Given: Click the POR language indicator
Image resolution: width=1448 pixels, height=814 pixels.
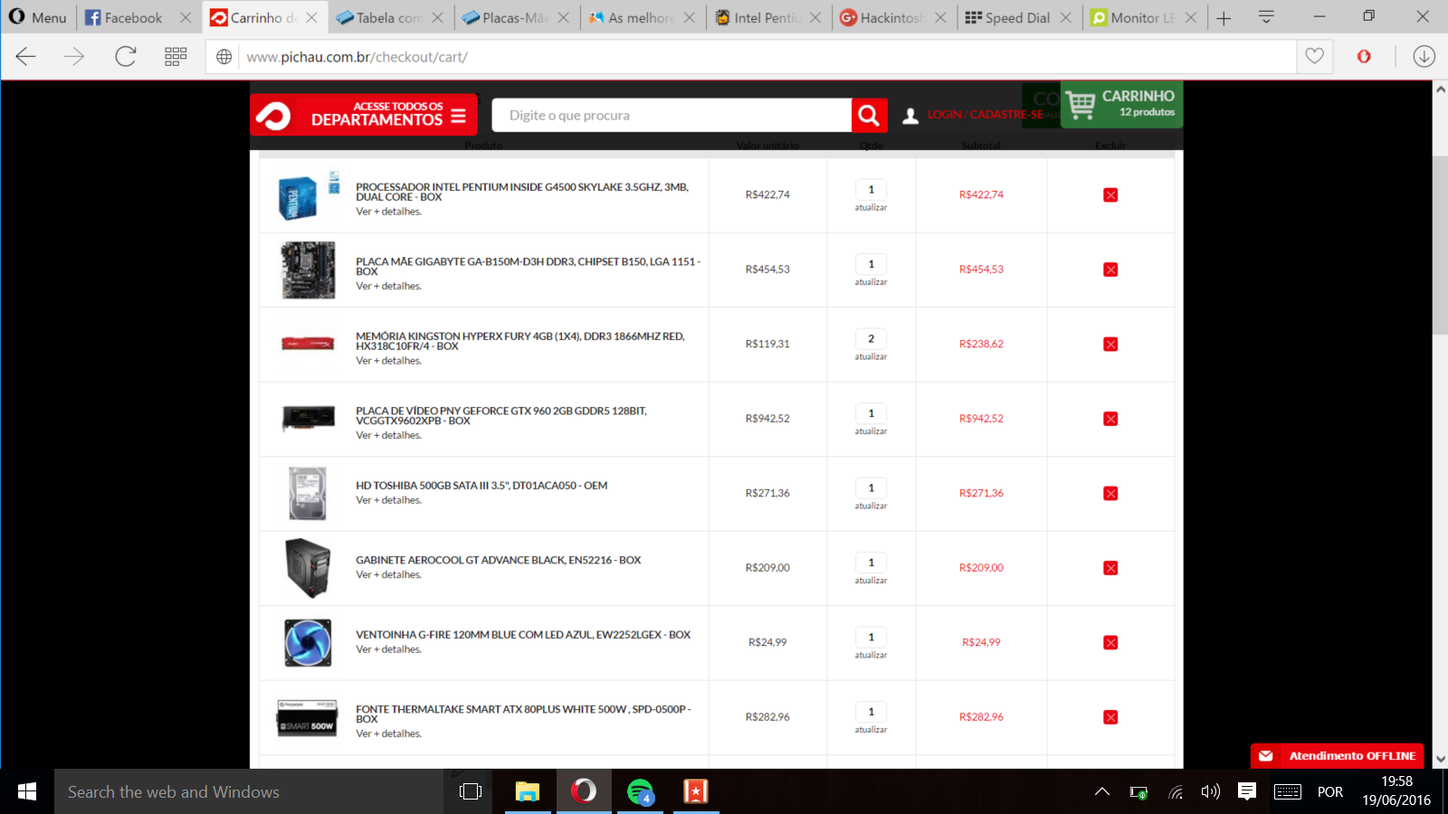Looking at the screenshot, I should [1329, 791].
